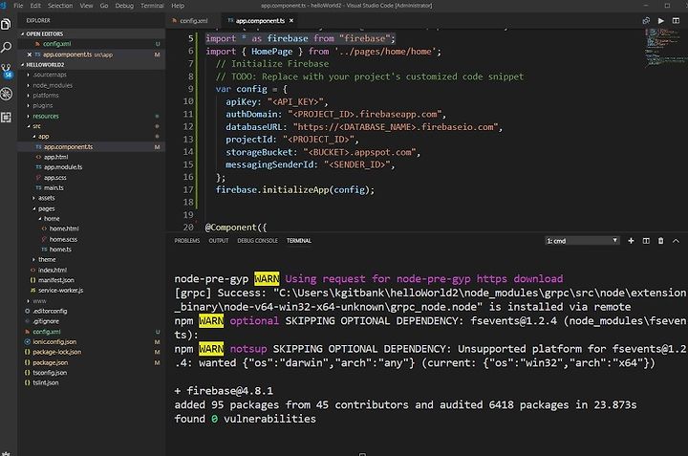Open tslint.json in the file tree
Screen dimensions: 688x456
pyautogui.click(x=92, y=382)
